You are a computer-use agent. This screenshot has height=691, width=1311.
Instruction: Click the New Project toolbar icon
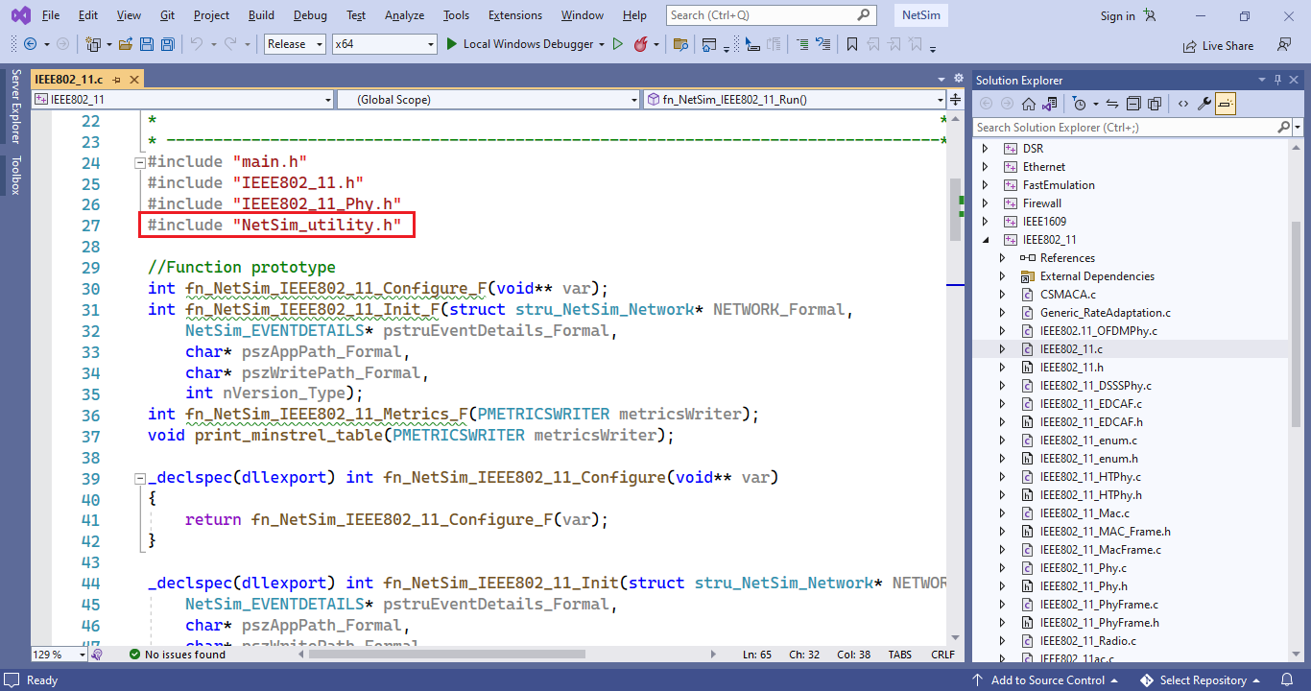93,44
